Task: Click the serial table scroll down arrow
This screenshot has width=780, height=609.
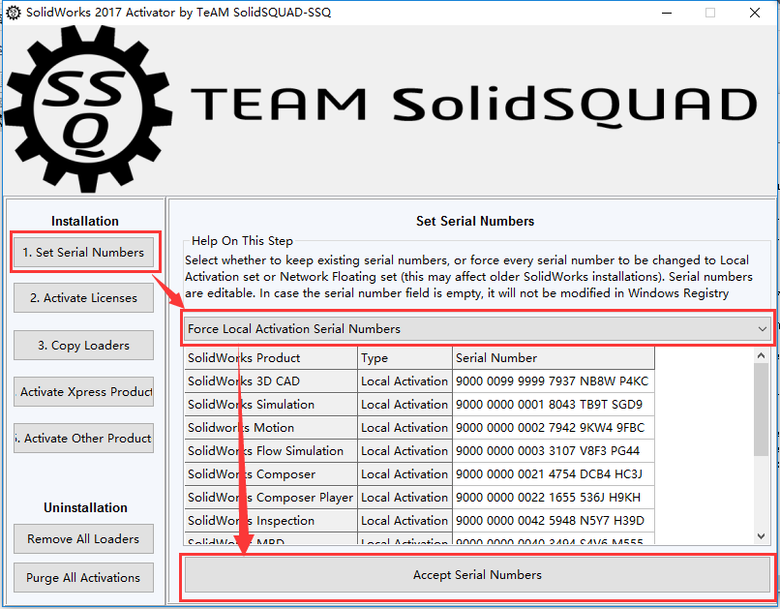Action: 761,535
